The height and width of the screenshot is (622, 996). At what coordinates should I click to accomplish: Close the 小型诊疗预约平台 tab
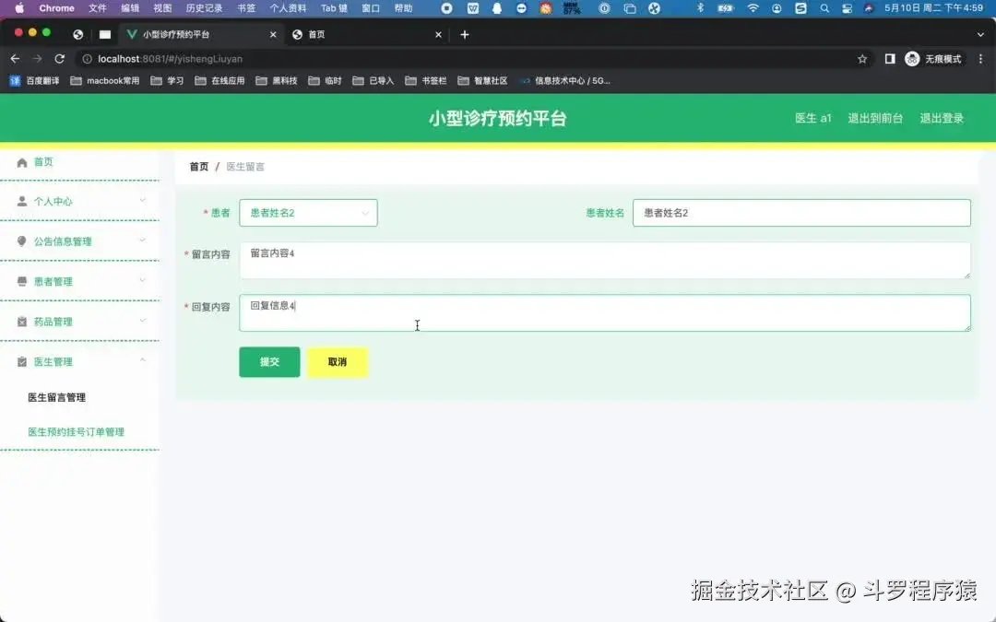(x=273, y=34)
